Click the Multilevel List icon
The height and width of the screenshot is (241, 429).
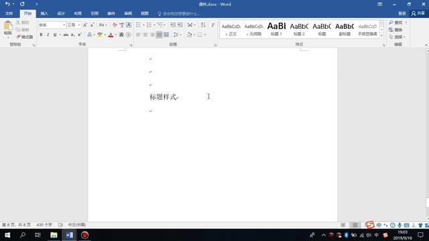[x=160, y=25]
